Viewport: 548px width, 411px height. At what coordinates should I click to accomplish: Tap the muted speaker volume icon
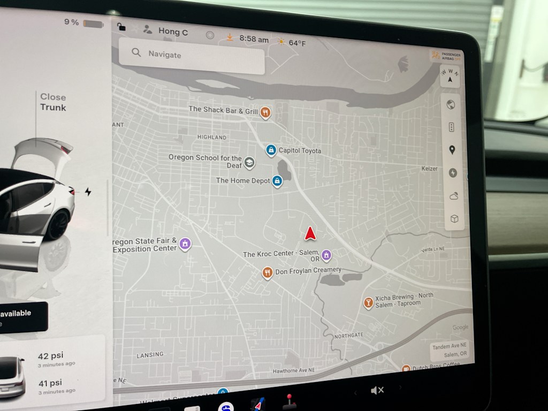[x=377, y=390]
